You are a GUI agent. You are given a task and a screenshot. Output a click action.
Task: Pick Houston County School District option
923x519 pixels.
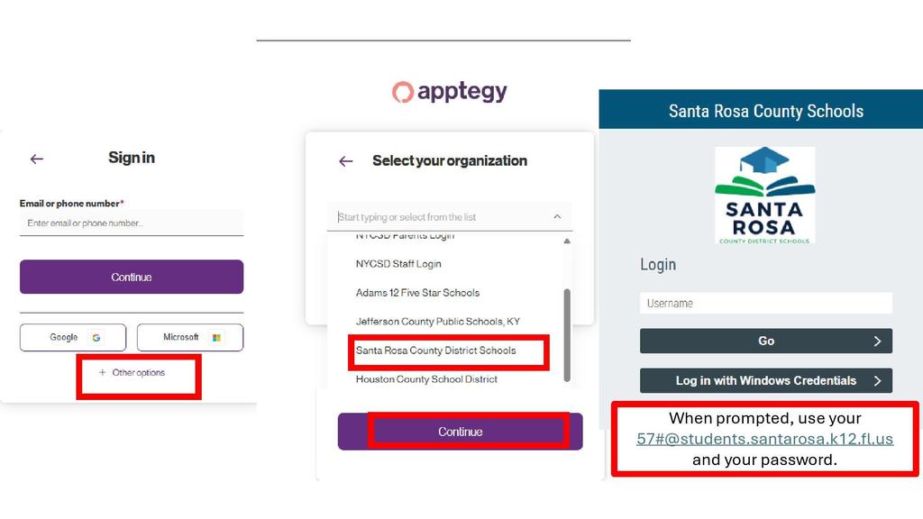click(426, 379)
